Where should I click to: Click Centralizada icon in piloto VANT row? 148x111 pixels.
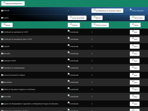pos(73,39)
